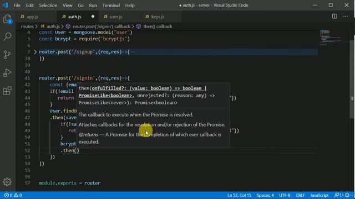The width and height of the screenshot is (355, 199).
Task: Click JavaScript language mode status item
Action: coord(319,195)
